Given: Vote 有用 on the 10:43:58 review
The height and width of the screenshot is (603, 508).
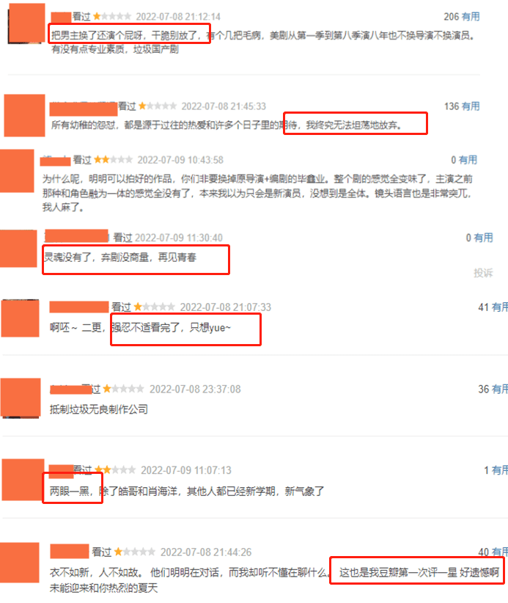Looking at the screenshot, I should click(x=468, y=160).
